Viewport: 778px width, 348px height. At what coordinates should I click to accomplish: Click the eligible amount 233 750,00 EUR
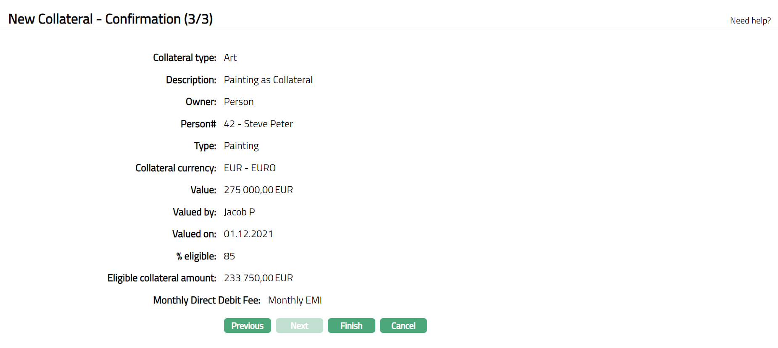pyautogui.click(x=258, y=278)
